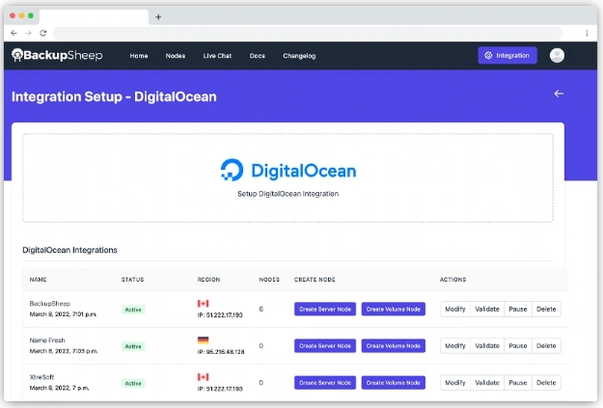Click IP 95.216.48.128 text
Viewport: 603px width, 408px height.
[221, 351]
